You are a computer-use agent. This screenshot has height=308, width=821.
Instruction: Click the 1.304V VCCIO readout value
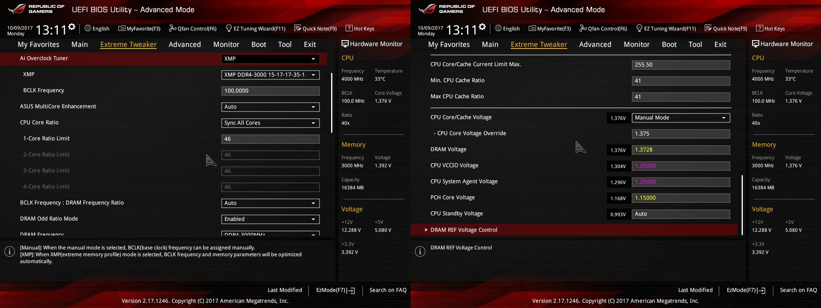[618, 166]
